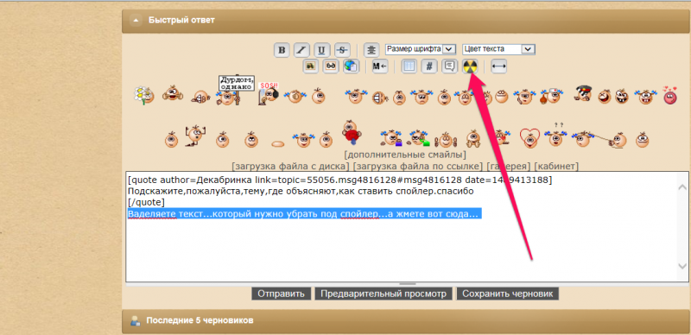Click the Сохранить черновик button
This screenshot has width=691, height=335.
[507, 294]
